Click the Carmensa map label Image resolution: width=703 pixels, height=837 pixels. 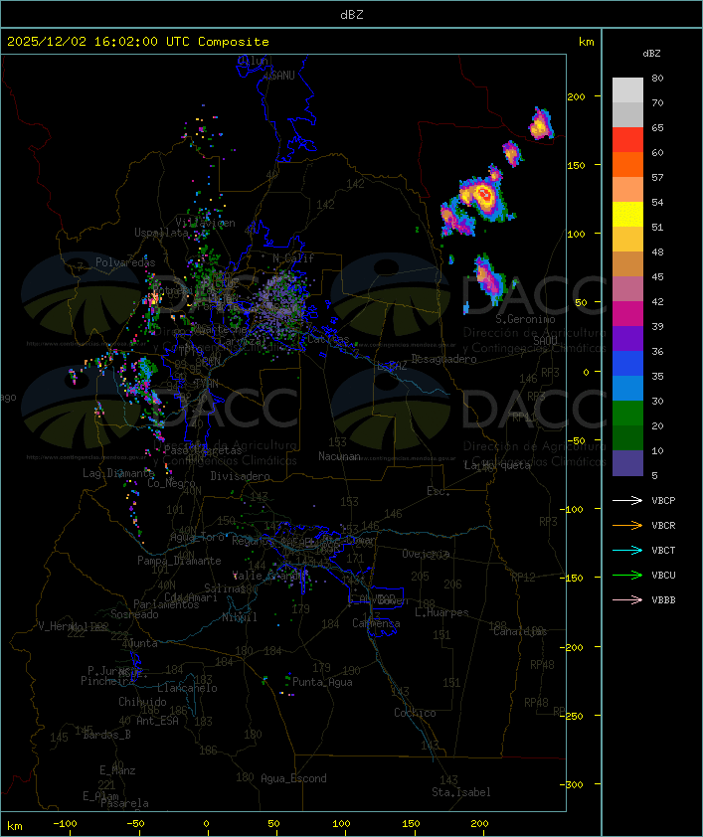click(x=376, y=623)
